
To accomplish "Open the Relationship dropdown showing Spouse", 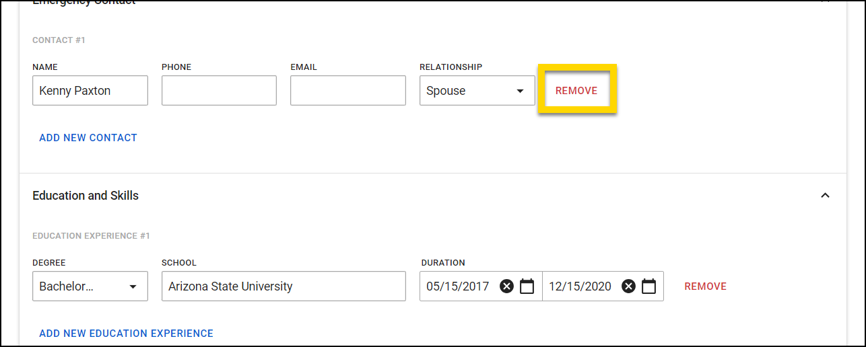I will 477,91.
